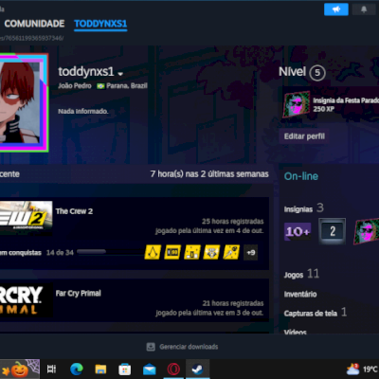Click the Parana, Brazil location text

point(127,85)
